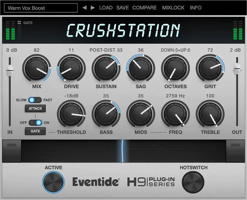
Task: Click SAVE to store preset
Action: click(x=122, y=8)
